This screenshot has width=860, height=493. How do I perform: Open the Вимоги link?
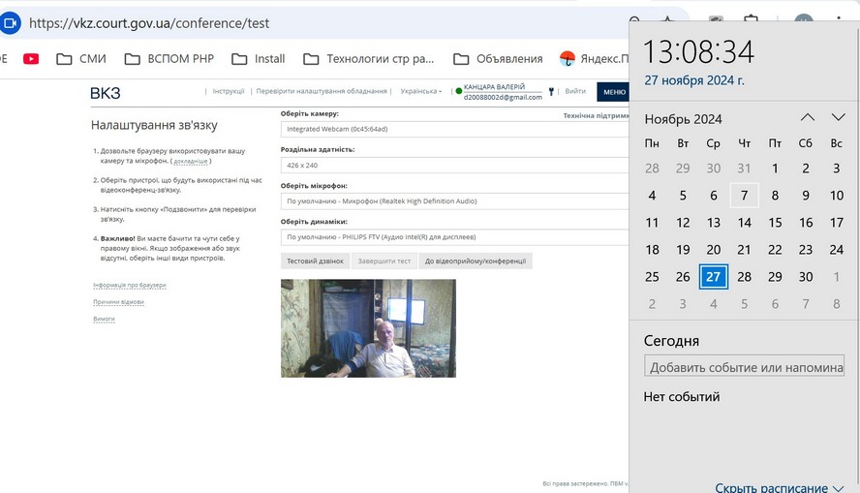pyautogui.click(x=104, y=319)
